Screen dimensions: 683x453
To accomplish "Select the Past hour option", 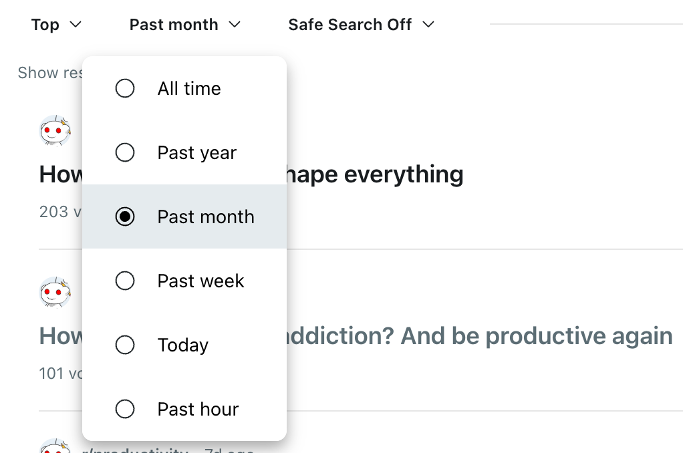I will pos(125,409).
